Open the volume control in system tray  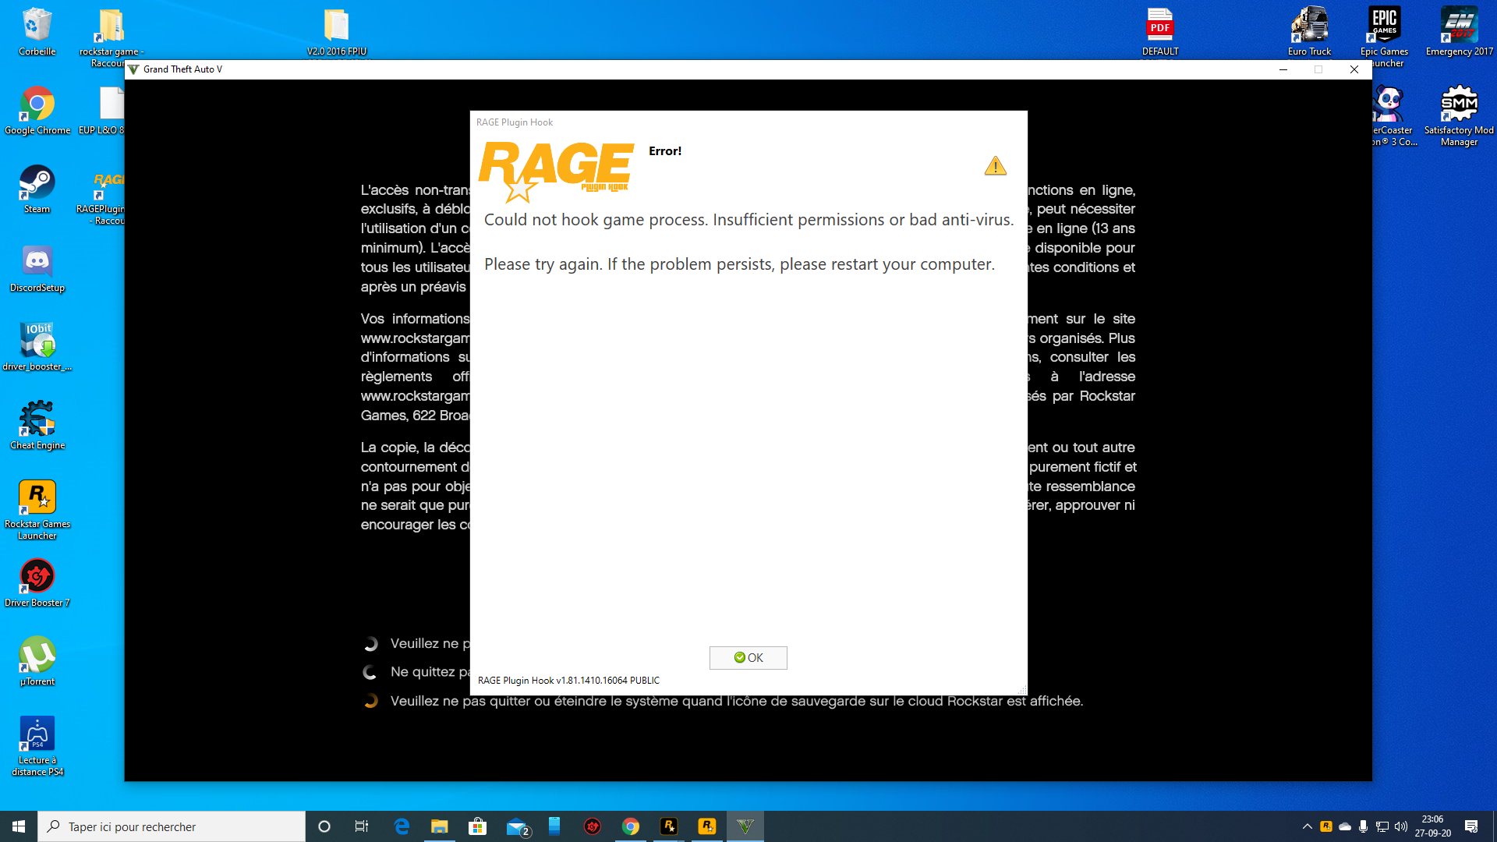(1401, 826)
